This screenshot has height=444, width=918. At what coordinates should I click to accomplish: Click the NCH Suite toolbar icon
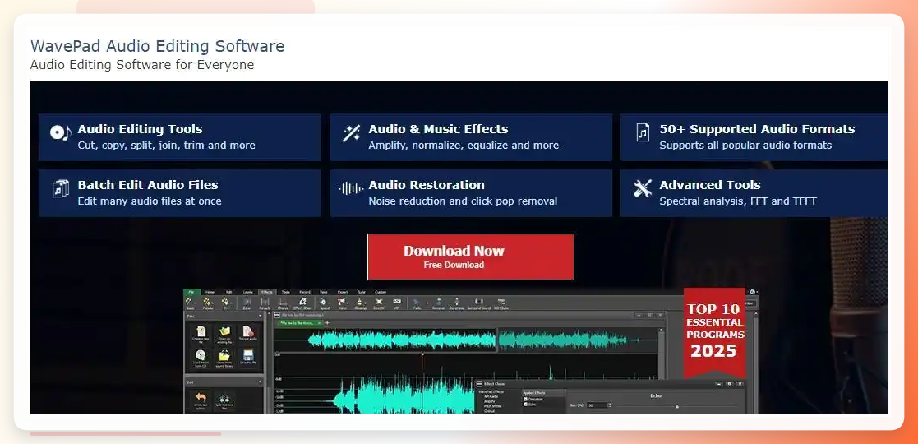501,304
